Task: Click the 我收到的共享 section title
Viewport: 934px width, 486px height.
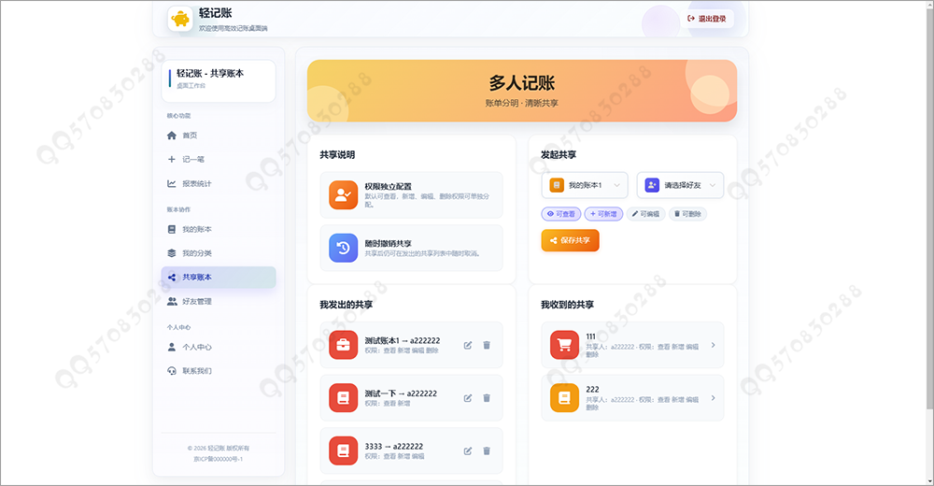Action: click(x=567, y=305)
